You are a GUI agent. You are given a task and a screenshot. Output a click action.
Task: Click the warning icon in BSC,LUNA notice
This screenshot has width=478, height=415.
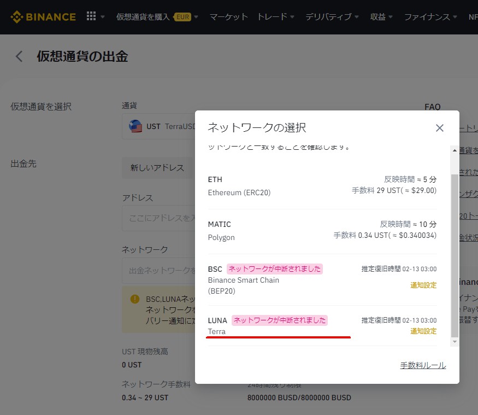(135, 299)
